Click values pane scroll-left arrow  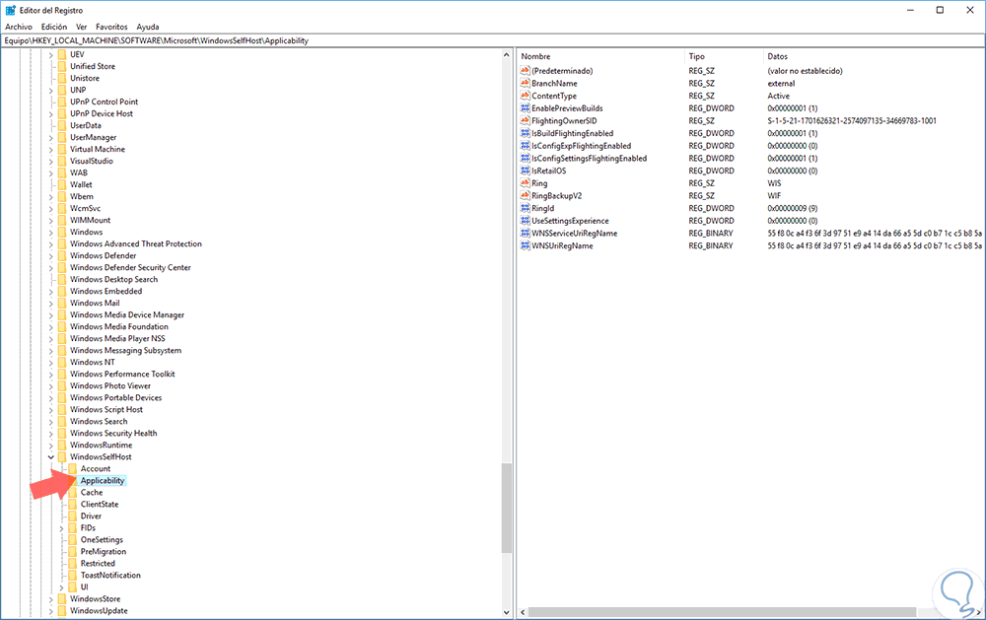coord(524,612)
